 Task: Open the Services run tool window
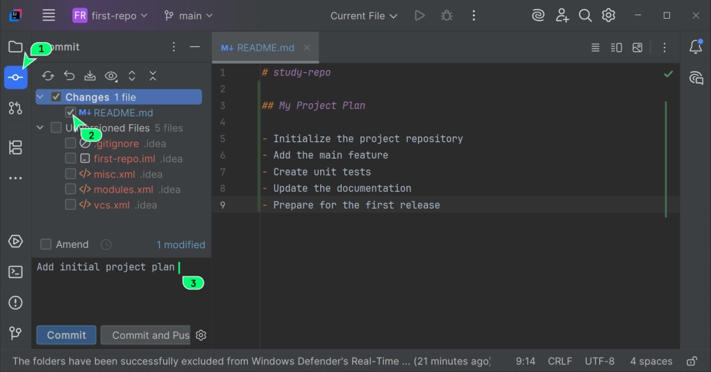click(15, 241)
